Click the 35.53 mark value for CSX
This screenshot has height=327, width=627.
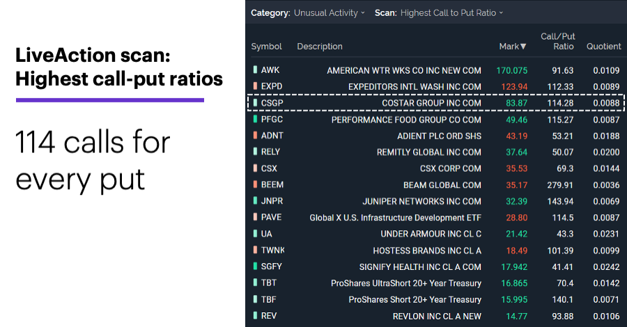point(517,169)
